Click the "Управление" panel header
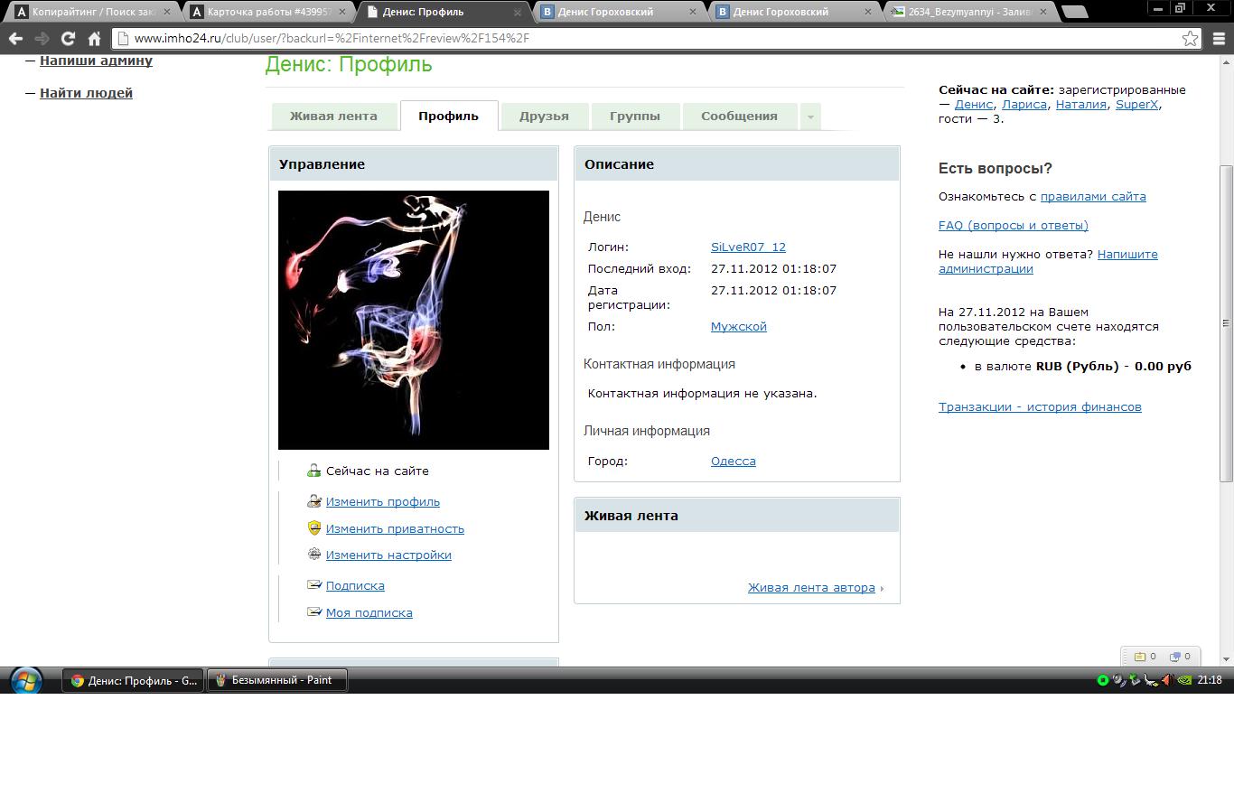Screen dimensions: 1234x793 pyautogui.click(x=414, y=164)
